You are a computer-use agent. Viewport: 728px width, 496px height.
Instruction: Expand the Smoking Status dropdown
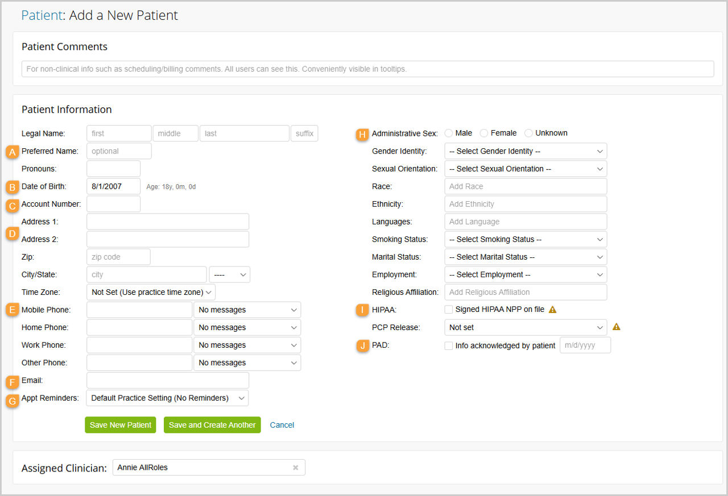coord(526,239)
